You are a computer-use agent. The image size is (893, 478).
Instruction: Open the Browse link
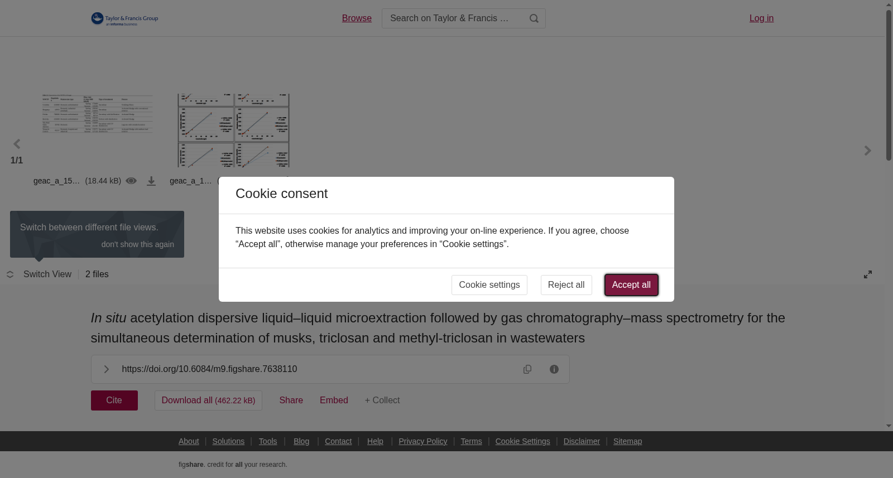[x=357, y=18]
